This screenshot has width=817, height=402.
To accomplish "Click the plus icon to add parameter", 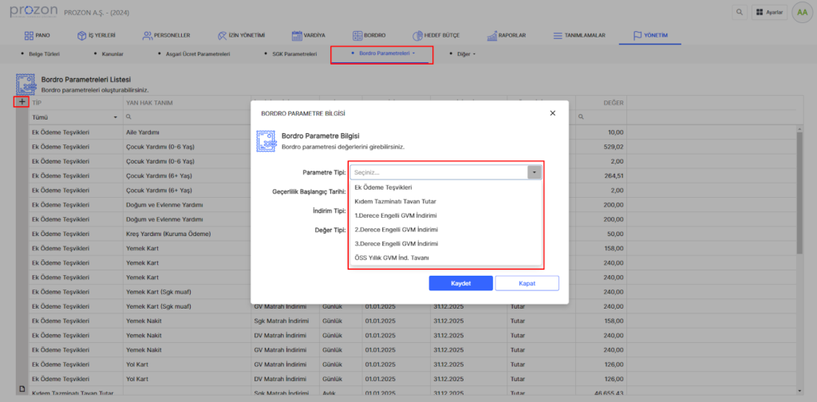I will pyautogui.click(x=22, y=102).
